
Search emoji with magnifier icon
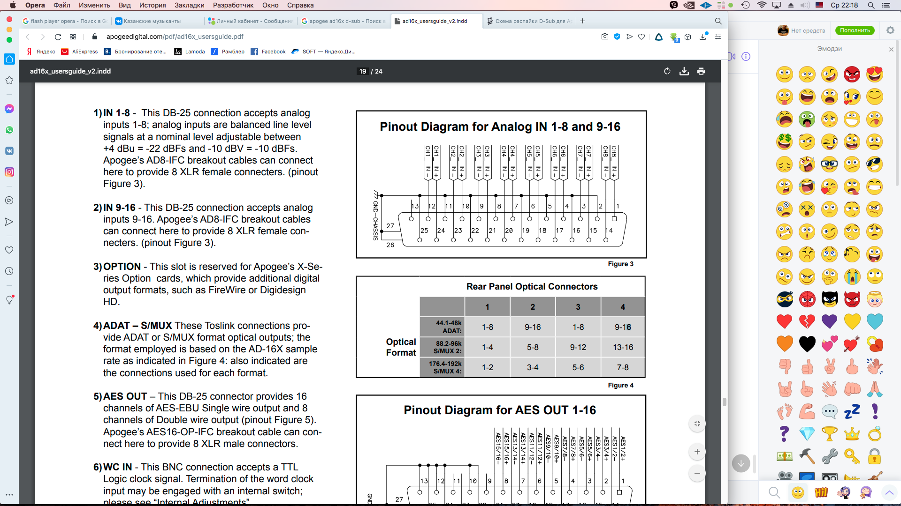pos(774,492)
